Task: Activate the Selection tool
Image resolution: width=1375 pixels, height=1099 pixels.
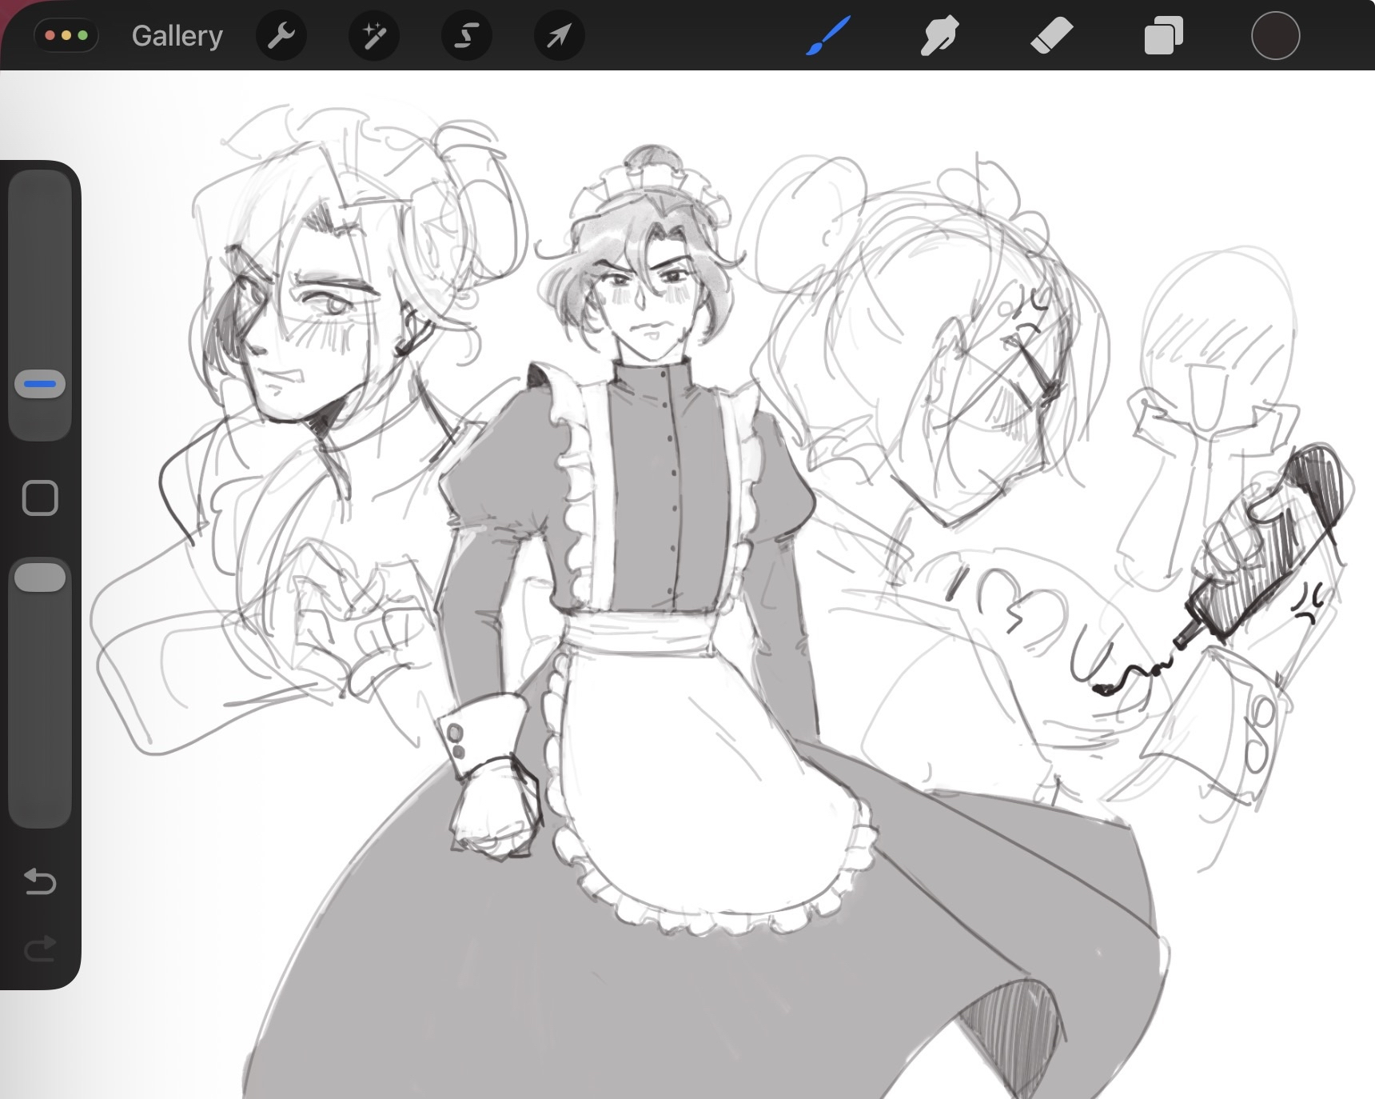Action: click(x=467, y=36)
